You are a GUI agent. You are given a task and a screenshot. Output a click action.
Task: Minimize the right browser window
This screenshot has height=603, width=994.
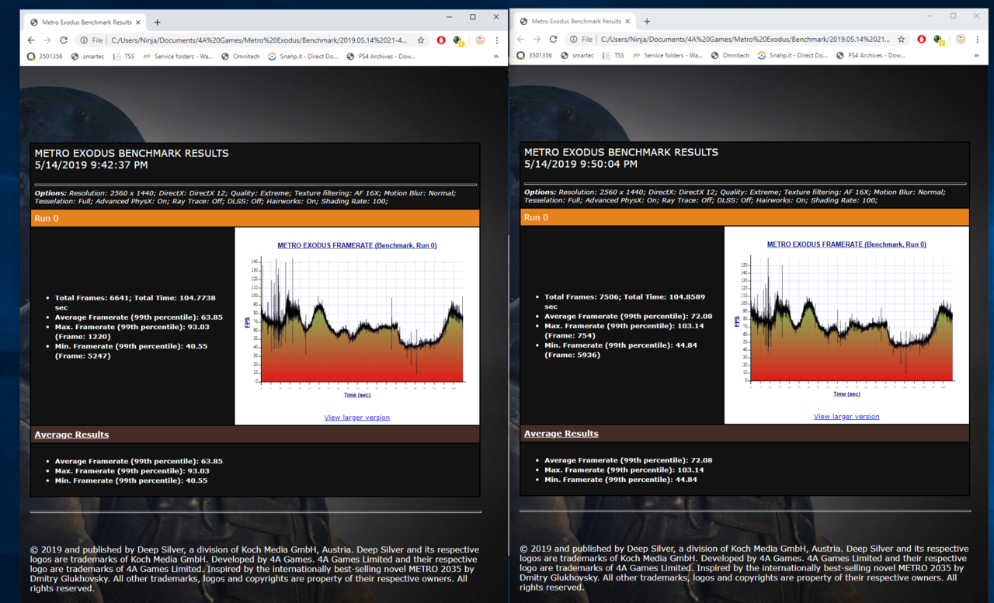point(930,16)
